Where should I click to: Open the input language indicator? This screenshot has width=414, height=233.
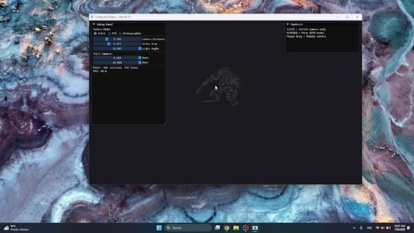pos(370,228)
